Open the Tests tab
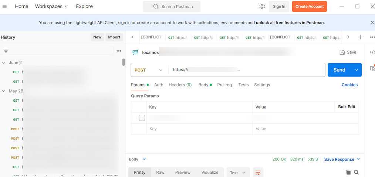The image size is (375, 177). point(243,85)
